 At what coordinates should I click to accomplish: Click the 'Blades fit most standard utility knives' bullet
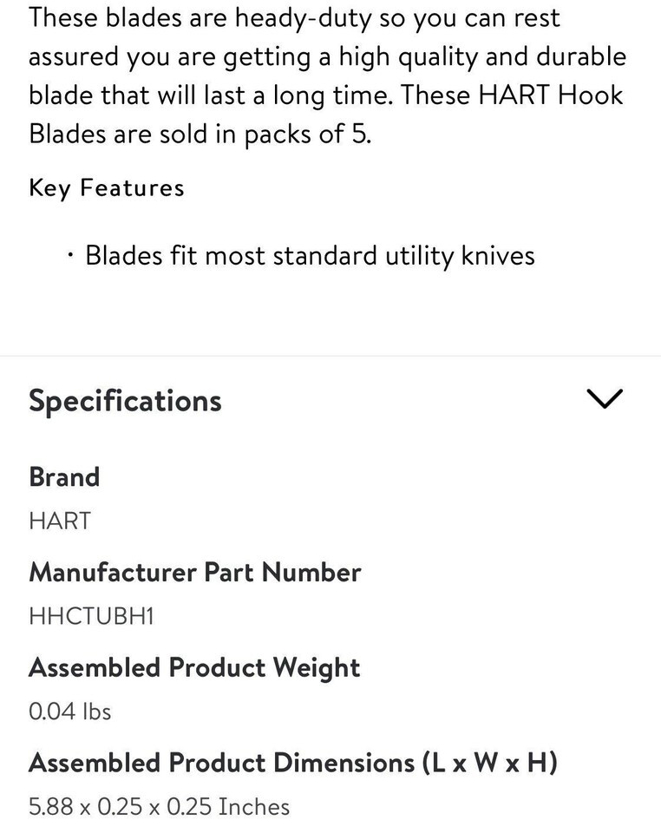point(310,256)
